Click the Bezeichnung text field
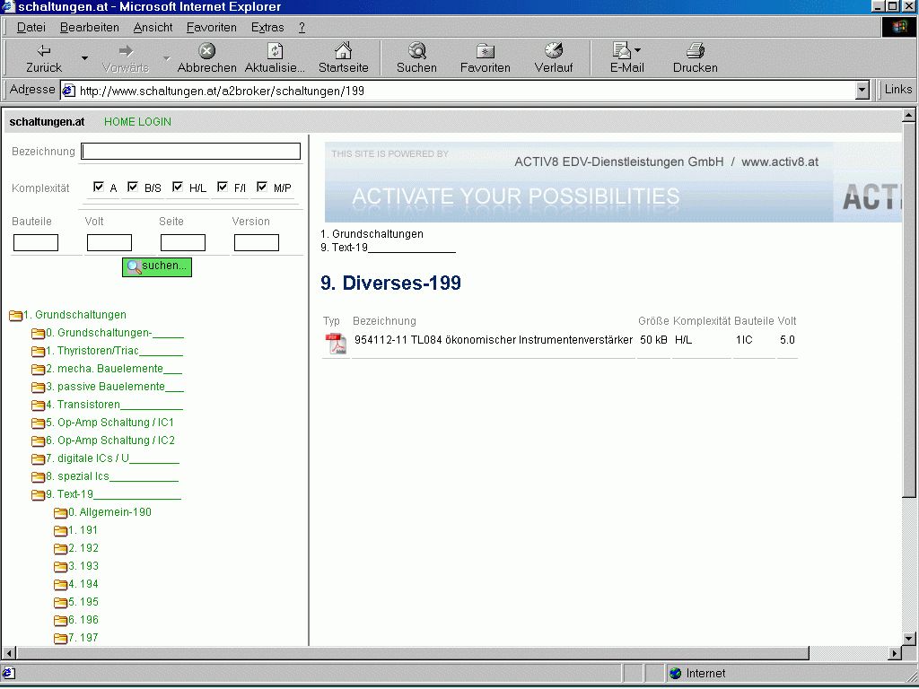 [190, 151]
